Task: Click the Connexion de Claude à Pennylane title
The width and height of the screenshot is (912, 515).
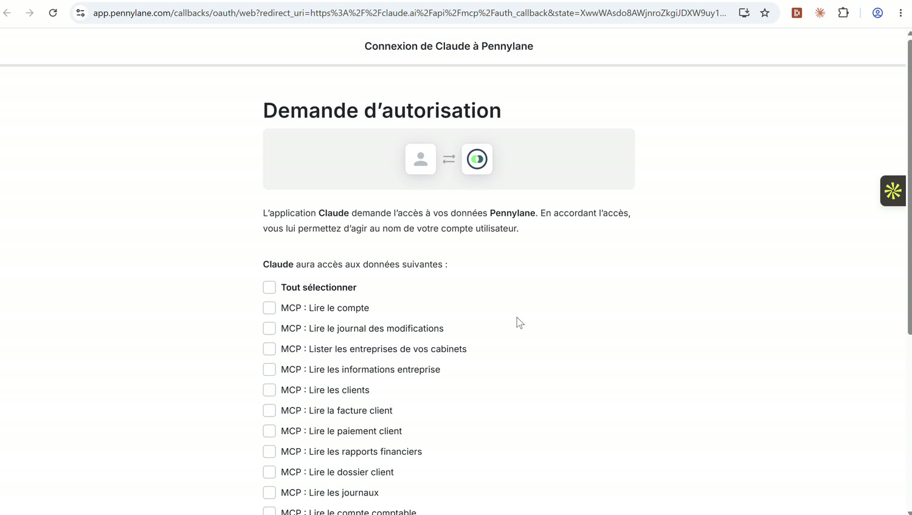Action: (x=449, y=46)
